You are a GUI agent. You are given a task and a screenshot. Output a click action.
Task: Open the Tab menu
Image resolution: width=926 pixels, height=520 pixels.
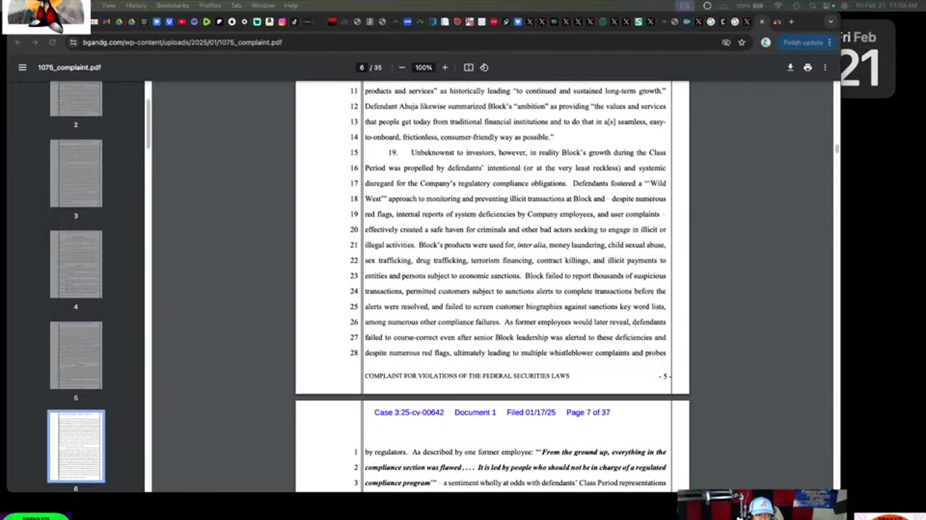(236, 5)
